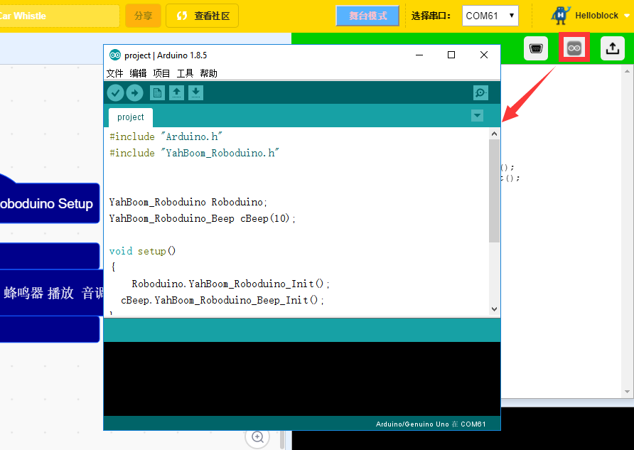Image resolution: width=634 pixels, height=450 pixels.
Task: Open a sketch using the Open arrow icon
Action: (x=176, y=93)
